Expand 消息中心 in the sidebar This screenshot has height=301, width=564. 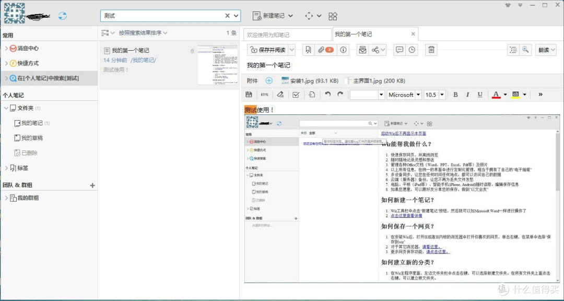coord(6,48)
